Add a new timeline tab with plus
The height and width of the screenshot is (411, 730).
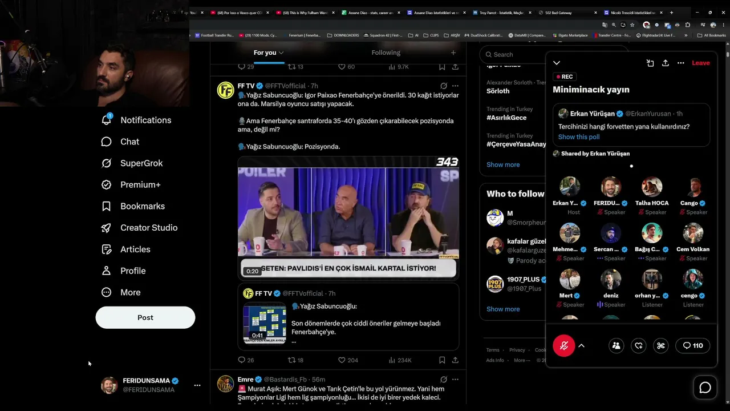[453, 53]
